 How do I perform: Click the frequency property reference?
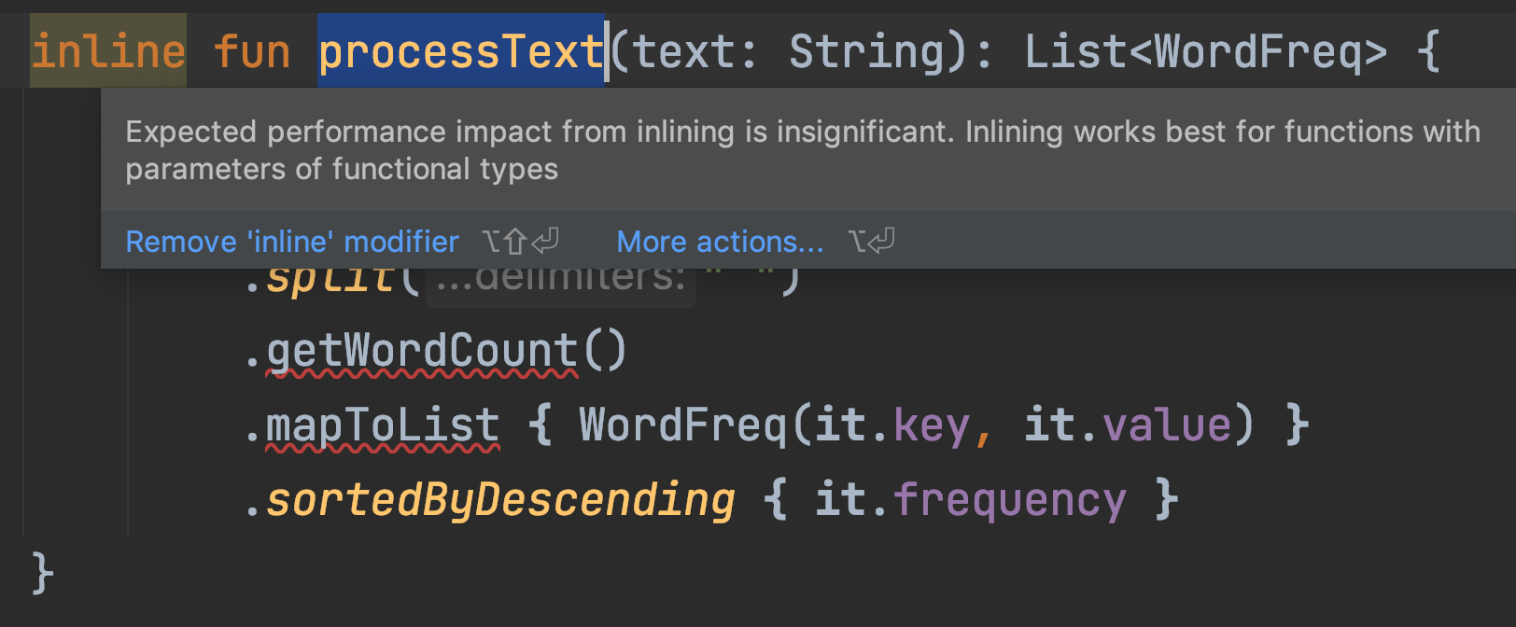click(1010, 501)
